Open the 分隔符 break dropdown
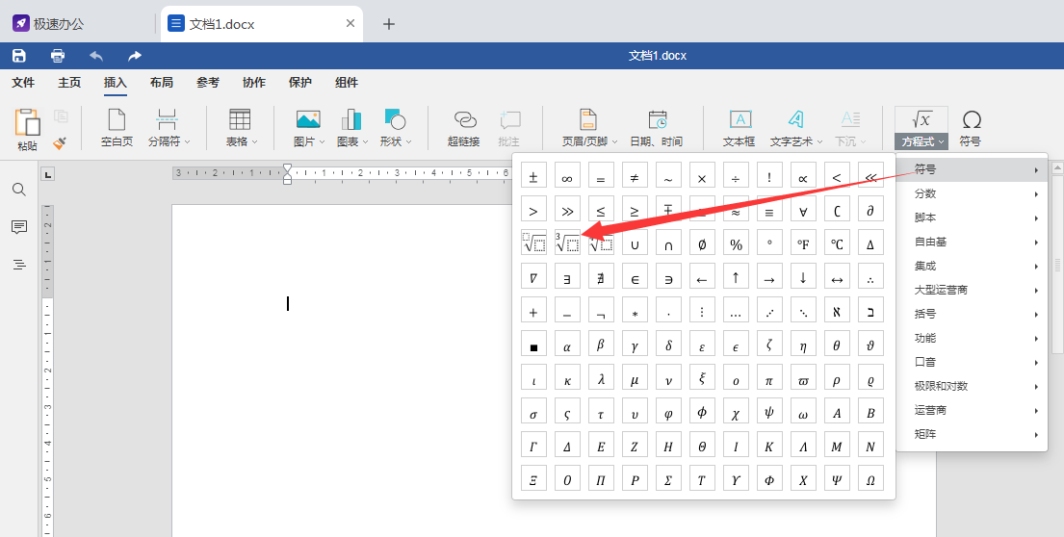 pos(169,128)
